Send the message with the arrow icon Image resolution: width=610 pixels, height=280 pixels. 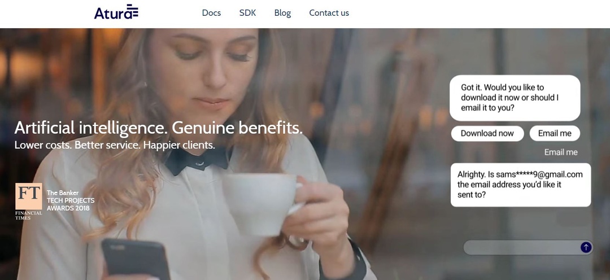point(586,247)
